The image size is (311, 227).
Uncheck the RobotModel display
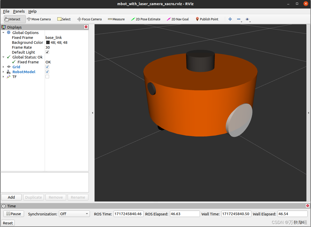pyautogui.click(x=47, y=72)
